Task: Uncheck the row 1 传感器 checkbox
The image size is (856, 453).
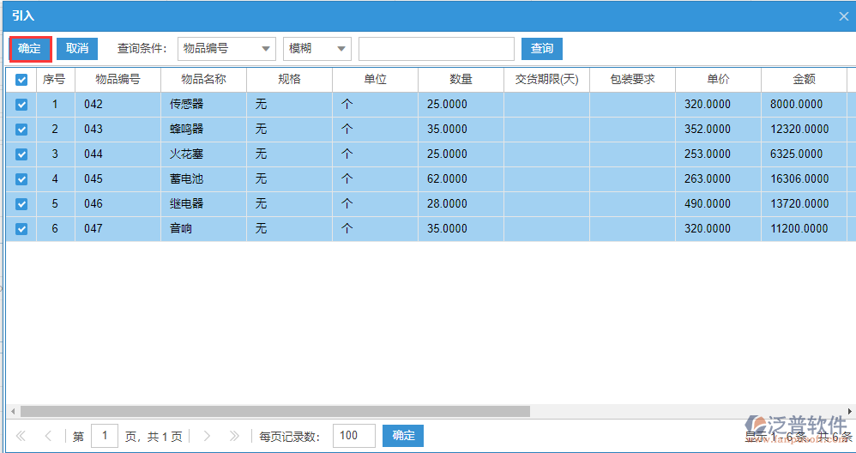Action: (21, 105)
